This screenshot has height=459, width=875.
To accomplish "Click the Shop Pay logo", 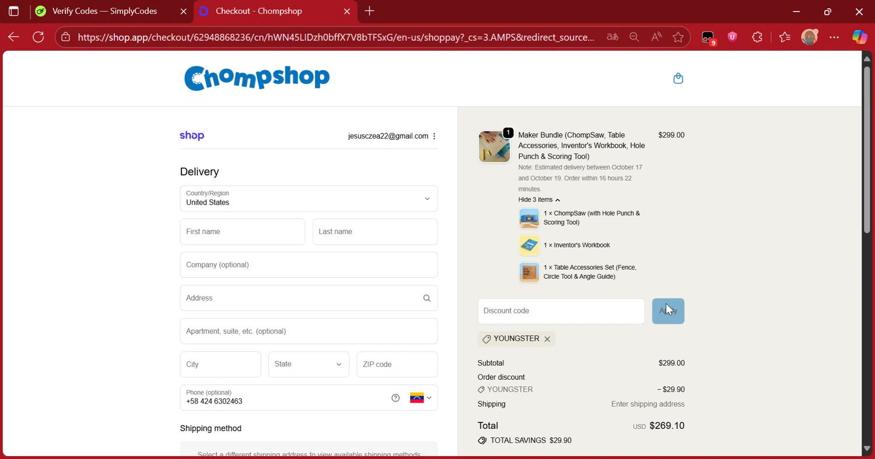I will (x=192, y=136).
